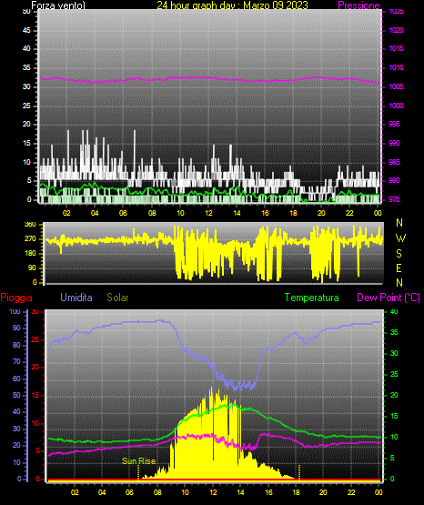424x505 pixels.
Task: Click the 90 humidity axis value
Action: point(16,328)
